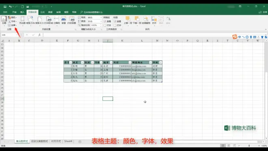
Task: Expand the theme Colors (颜色) dropdown
Action: pos(12,18)
